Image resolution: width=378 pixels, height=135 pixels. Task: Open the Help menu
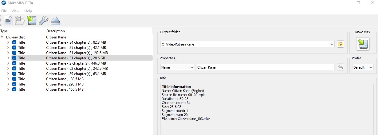(28, 11)
